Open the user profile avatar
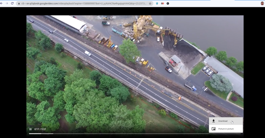This screenshot has width=265, height=138. tap(262, 3)
